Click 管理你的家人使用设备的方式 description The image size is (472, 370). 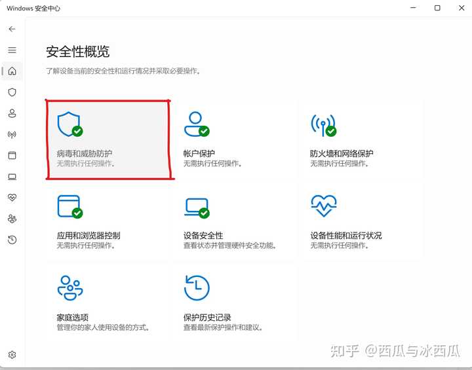pyautogui.click(x=103, y=327)
